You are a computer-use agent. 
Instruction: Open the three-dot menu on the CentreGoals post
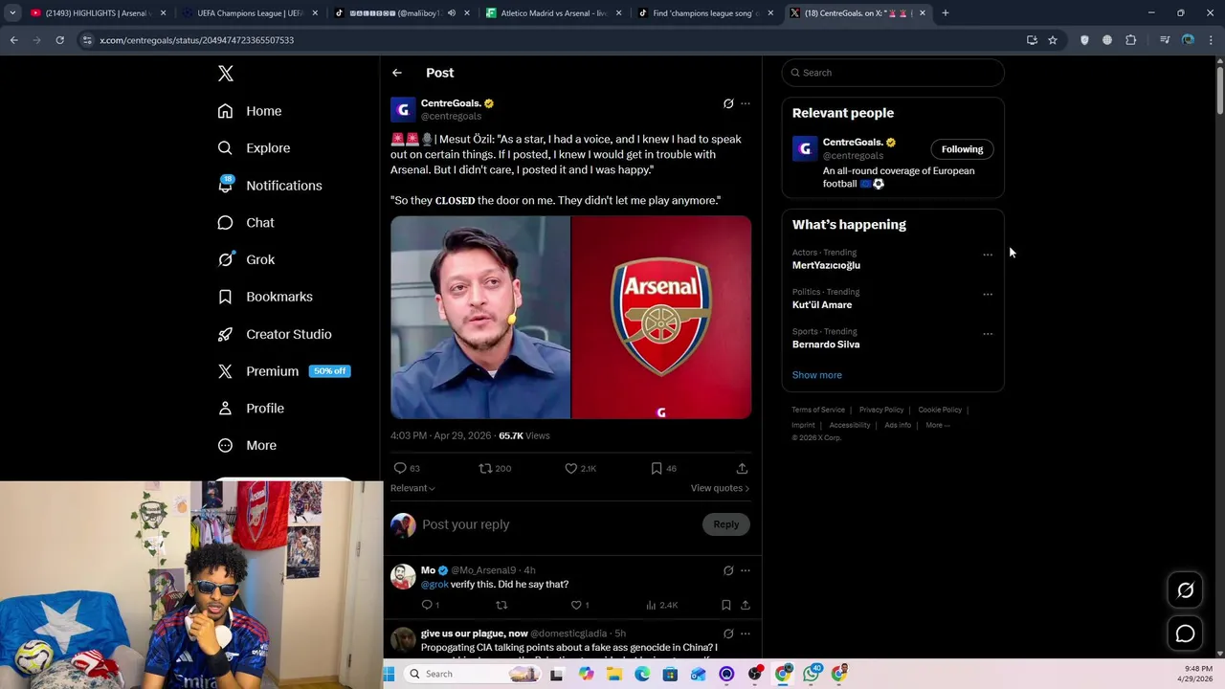click(x=746, y=103)
